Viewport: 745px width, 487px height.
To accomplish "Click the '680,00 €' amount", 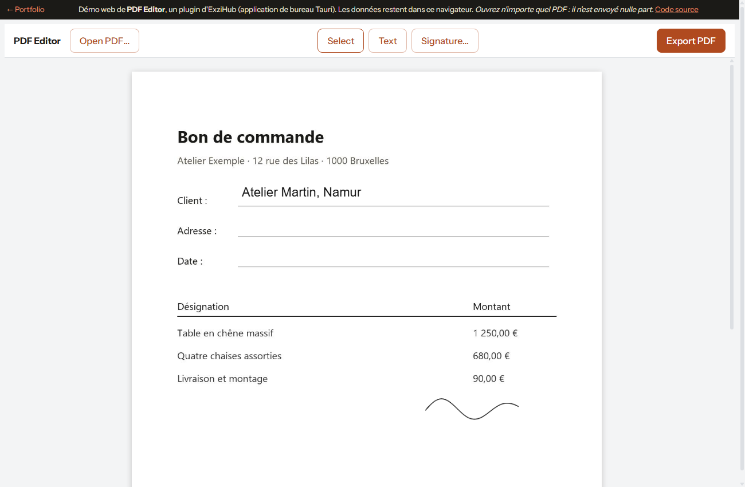I will (x=491, y=356).
